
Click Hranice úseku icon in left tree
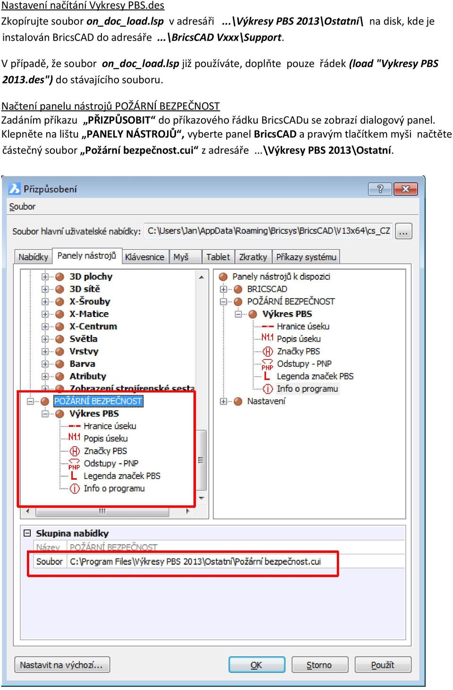(x=75, y=426)
